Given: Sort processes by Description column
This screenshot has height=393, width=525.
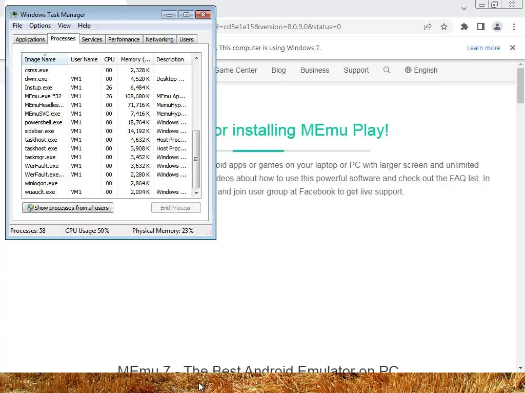Looking at the screenshot, I should [172, 59].
